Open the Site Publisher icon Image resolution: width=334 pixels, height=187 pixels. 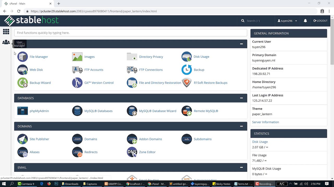click(22, 139)
